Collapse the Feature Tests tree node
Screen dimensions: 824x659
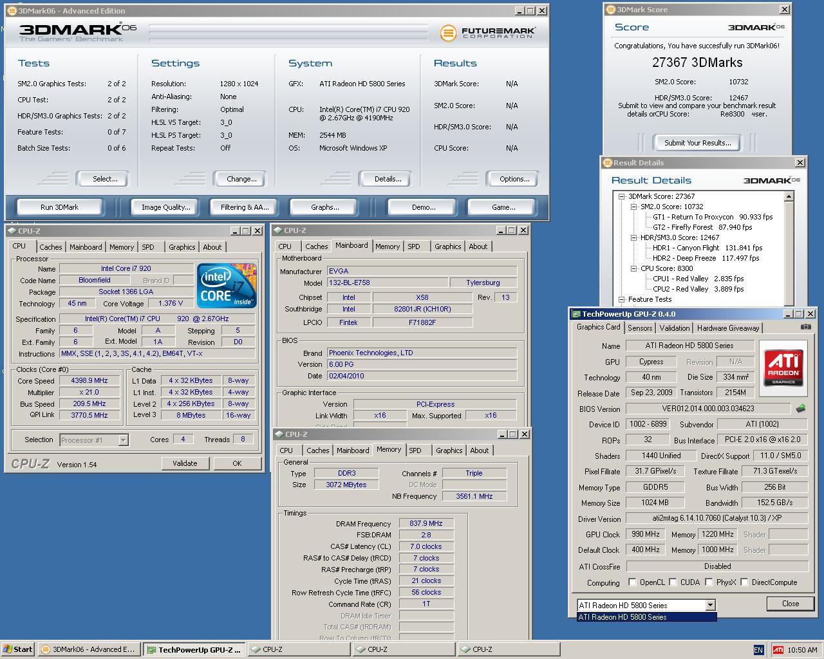622,299
